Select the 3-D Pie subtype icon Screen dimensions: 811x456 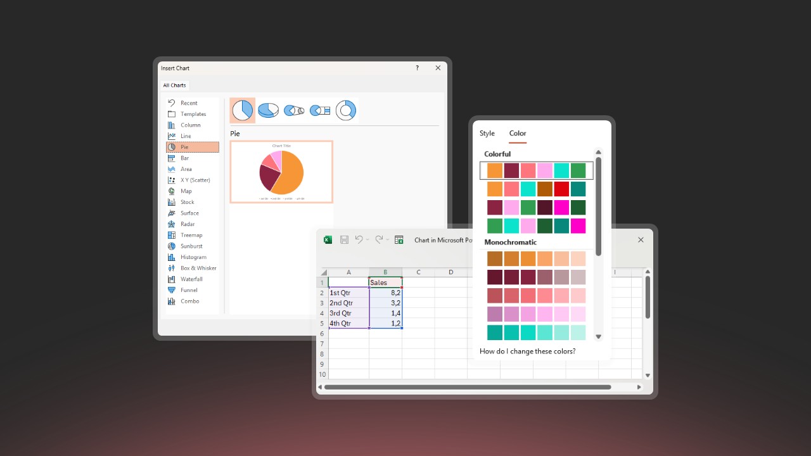coord(268,110)
